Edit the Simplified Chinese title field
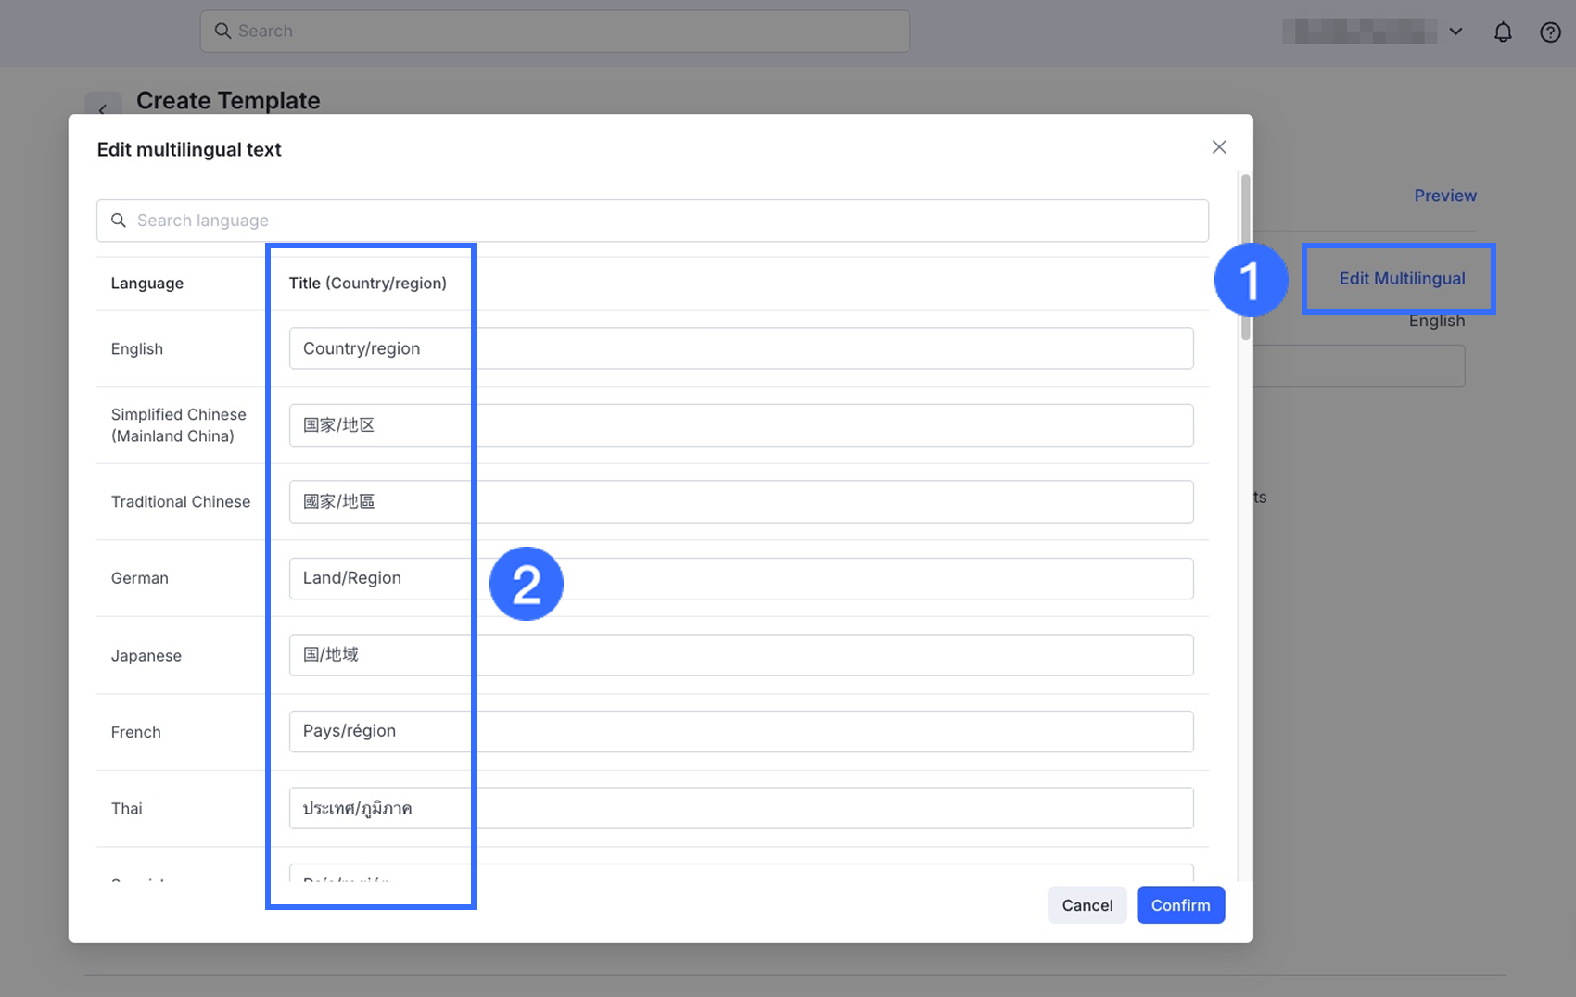The width and height of the screenshot is (1576, 997). (741, 425)
